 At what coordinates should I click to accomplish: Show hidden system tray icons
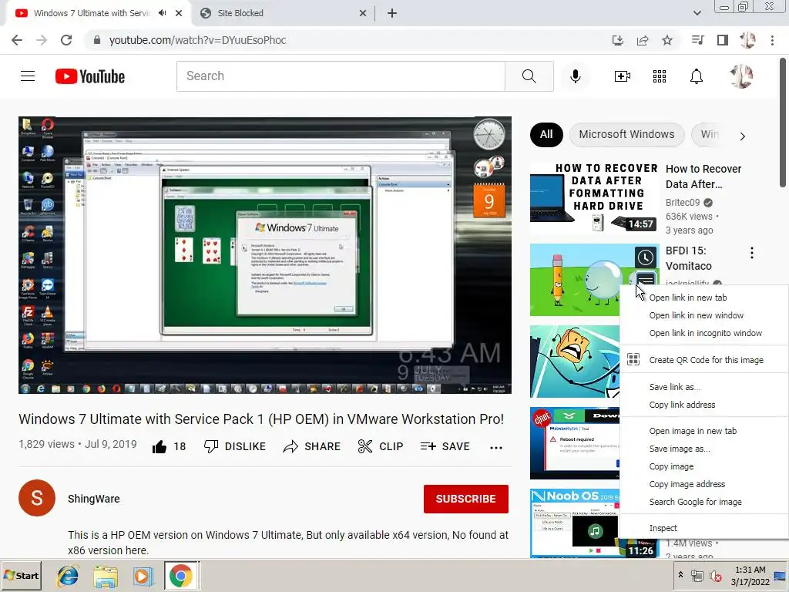click(x=680, y=574)
